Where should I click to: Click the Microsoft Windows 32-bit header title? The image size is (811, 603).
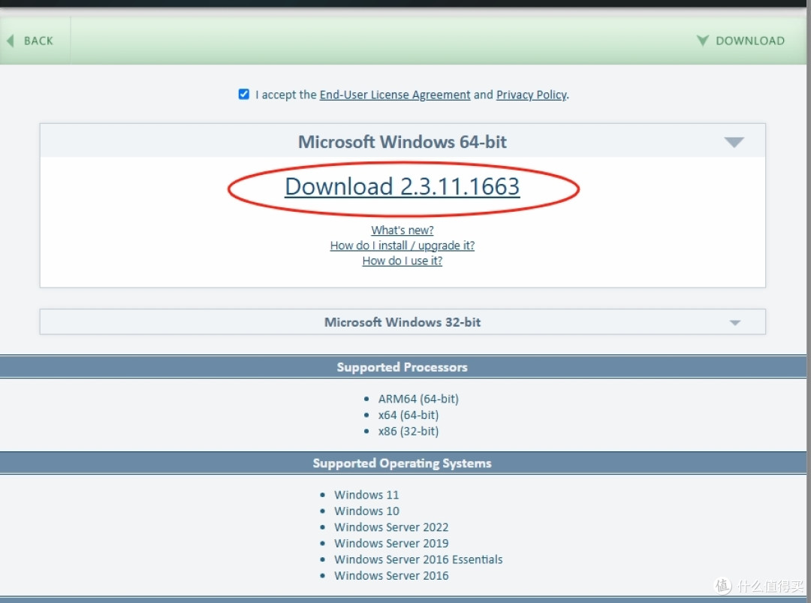402,322
